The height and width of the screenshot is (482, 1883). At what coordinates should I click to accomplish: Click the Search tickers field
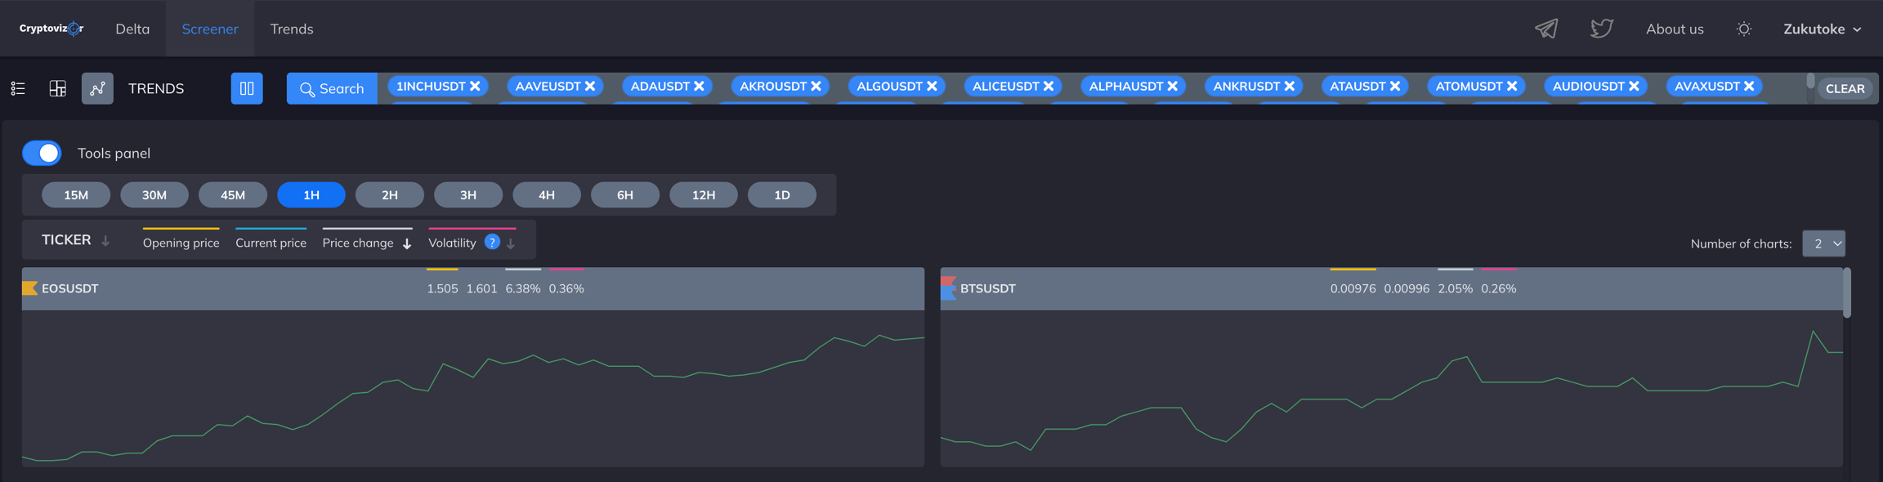tap(332, 88)
